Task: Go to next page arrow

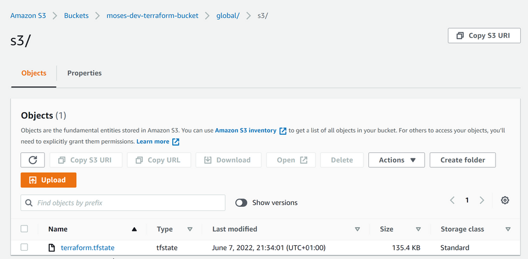Action: 482,201
